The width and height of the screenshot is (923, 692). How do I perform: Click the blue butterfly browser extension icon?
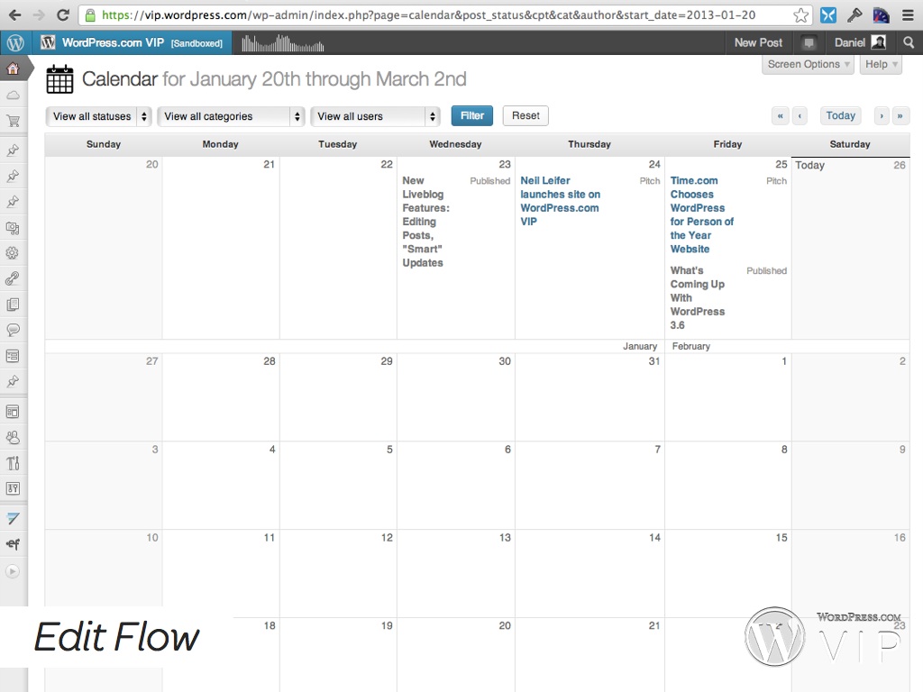pos(828,15)
